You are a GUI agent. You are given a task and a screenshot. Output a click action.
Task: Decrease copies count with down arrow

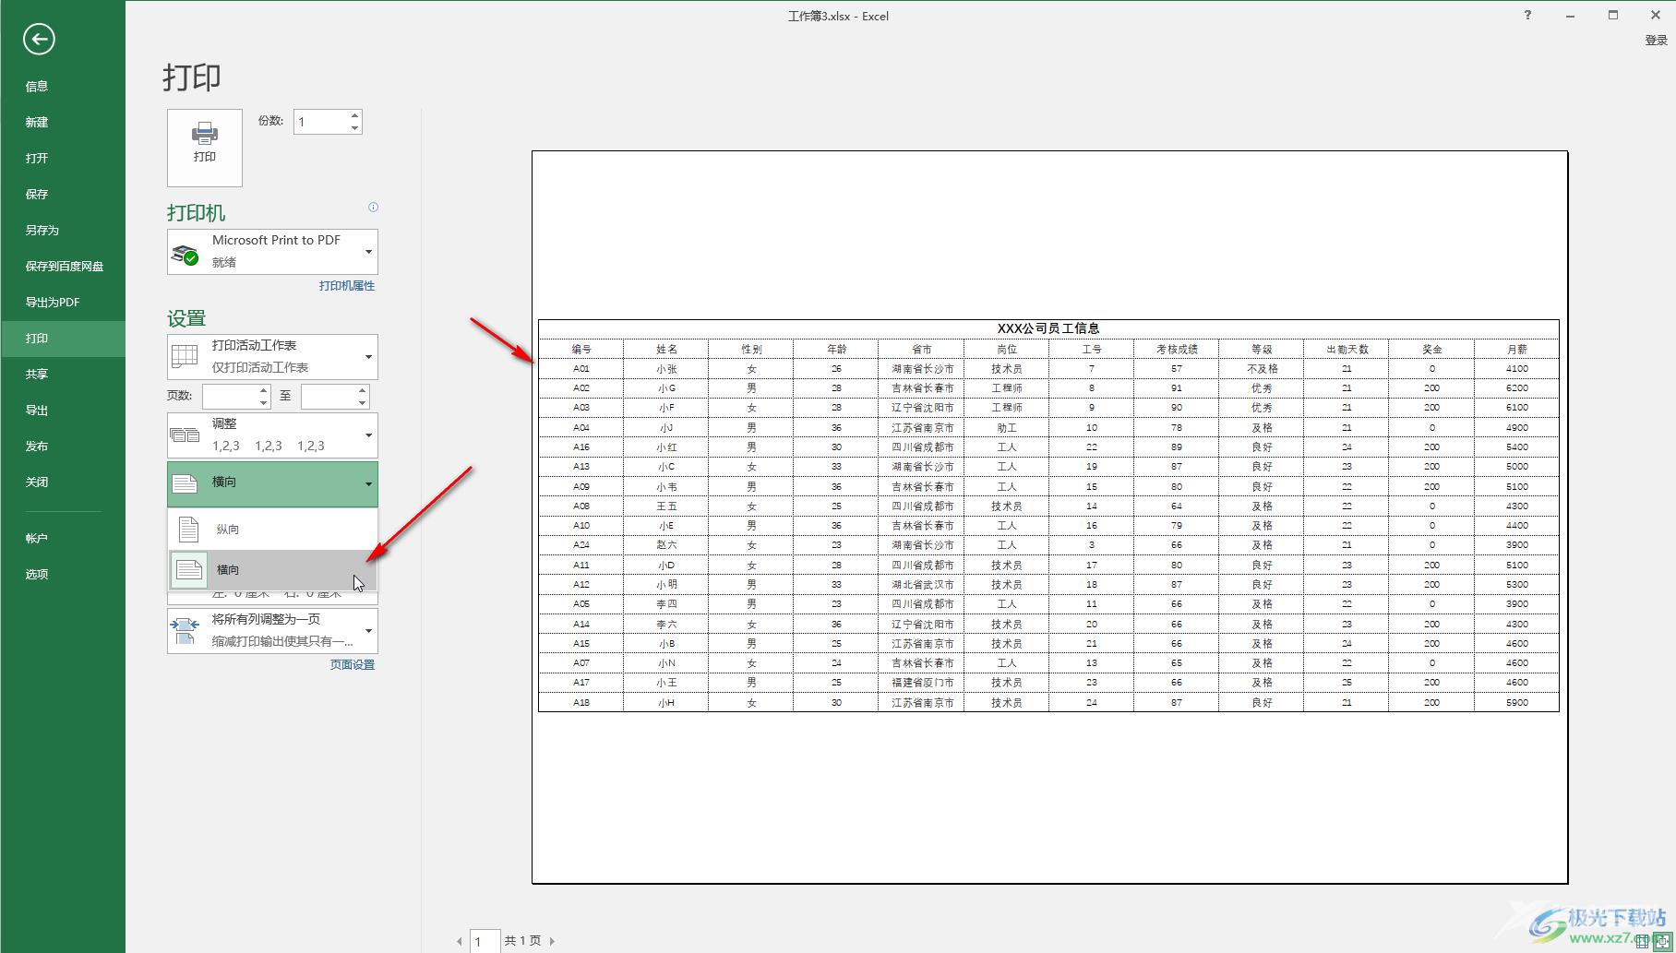354,127
